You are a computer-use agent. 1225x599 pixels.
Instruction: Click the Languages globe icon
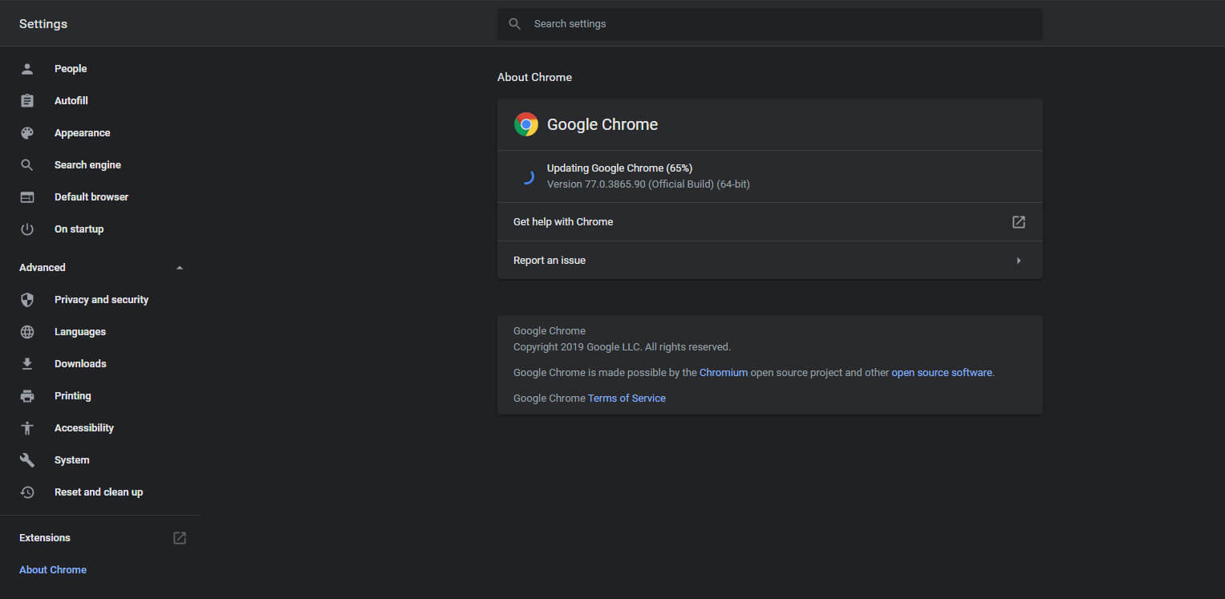pos(27,332)
